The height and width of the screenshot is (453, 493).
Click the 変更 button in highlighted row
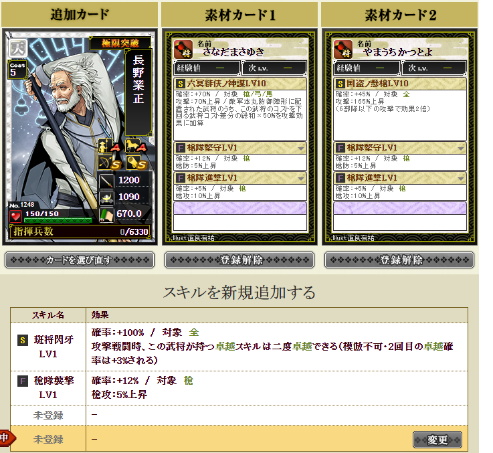coord(437,440)
